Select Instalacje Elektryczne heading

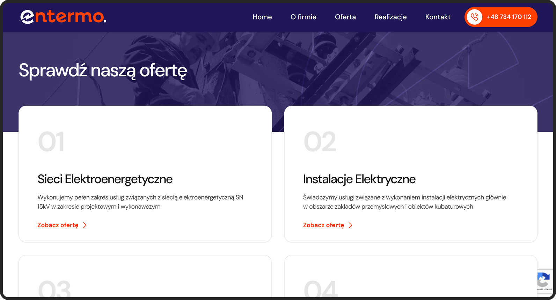pyautogui.click(x=359, y=179)
